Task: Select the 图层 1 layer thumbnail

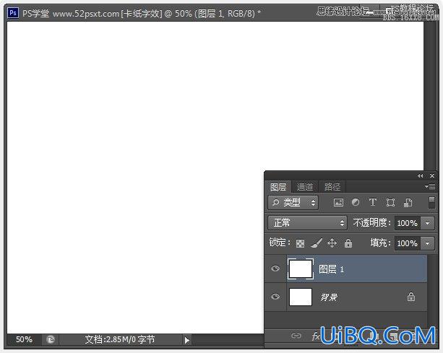Action: click(x=301, y=269)
